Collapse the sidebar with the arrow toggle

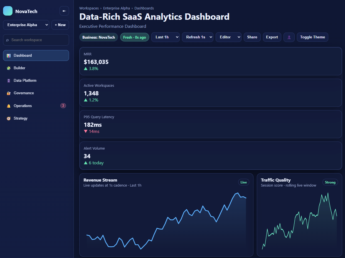tap(64, 11)
